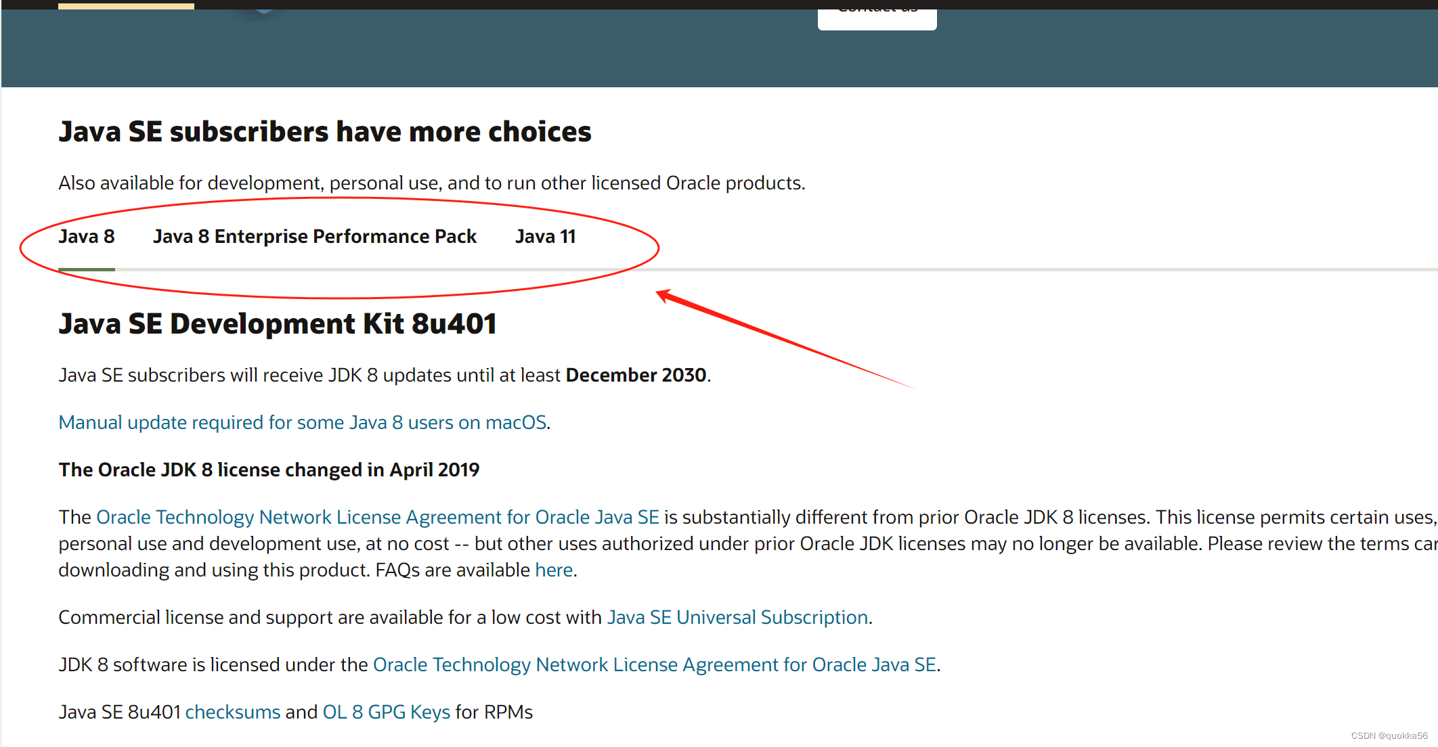Open the macOS manual update notice link
The image size is (1438, 747).
(x=303, y=422)
